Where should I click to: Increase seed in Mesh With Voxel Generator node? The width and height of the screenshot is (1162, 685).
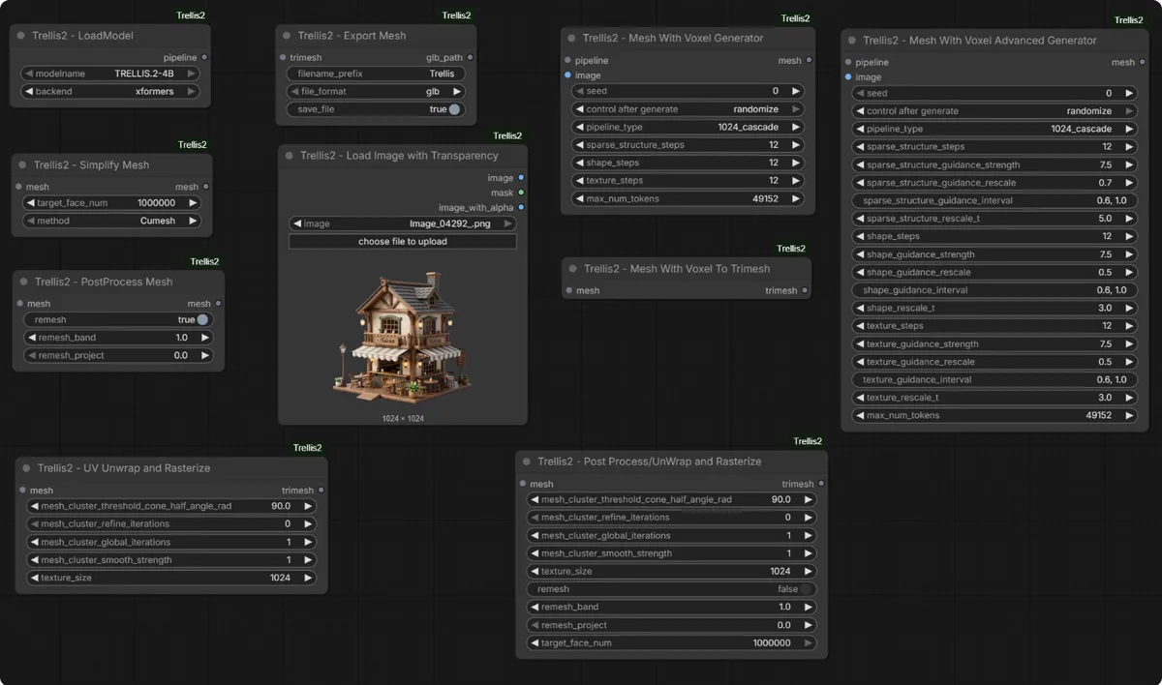(796, 91)
